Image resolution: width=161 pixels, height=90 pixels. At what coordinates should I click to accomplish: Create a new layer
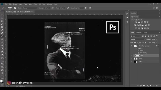click(x=154, y=85)
